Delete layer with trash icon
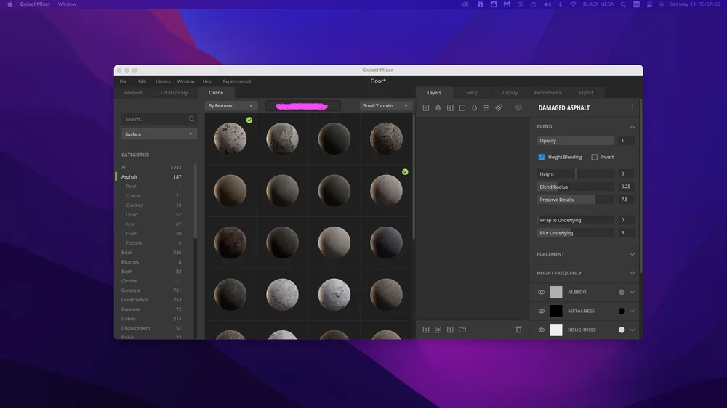The image size is (727, 408). tap(518, 330)
